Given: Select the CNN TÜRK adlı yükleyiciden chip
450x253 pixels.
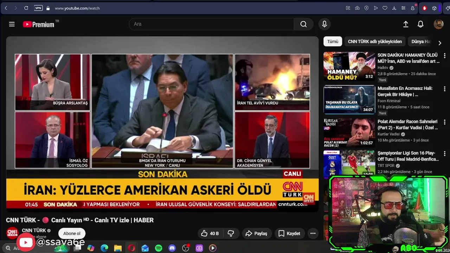Looking at the screenshot, I should tap(375, 41).
